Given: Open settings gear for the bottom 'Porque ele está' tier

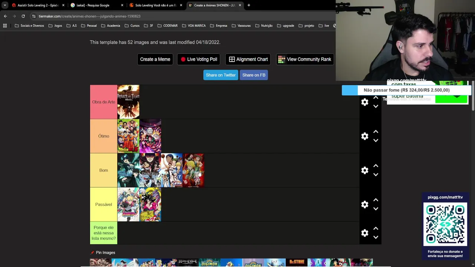Looking at the screenshot, I should [365, 233].
